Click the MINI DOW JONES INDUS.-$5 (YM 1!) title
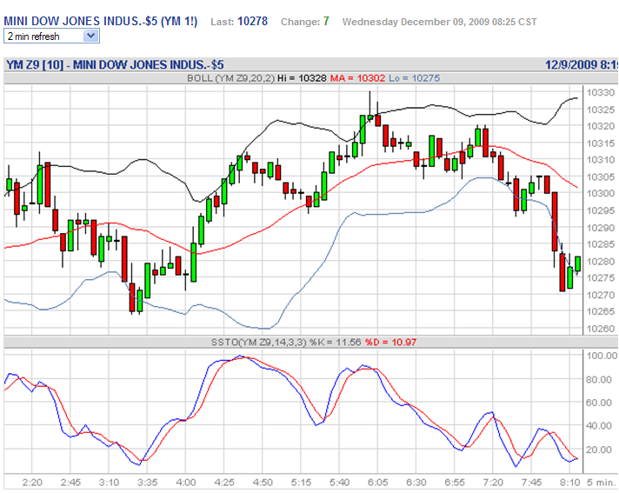Screen dimensions: 619x493 click(x=100, y=22)
